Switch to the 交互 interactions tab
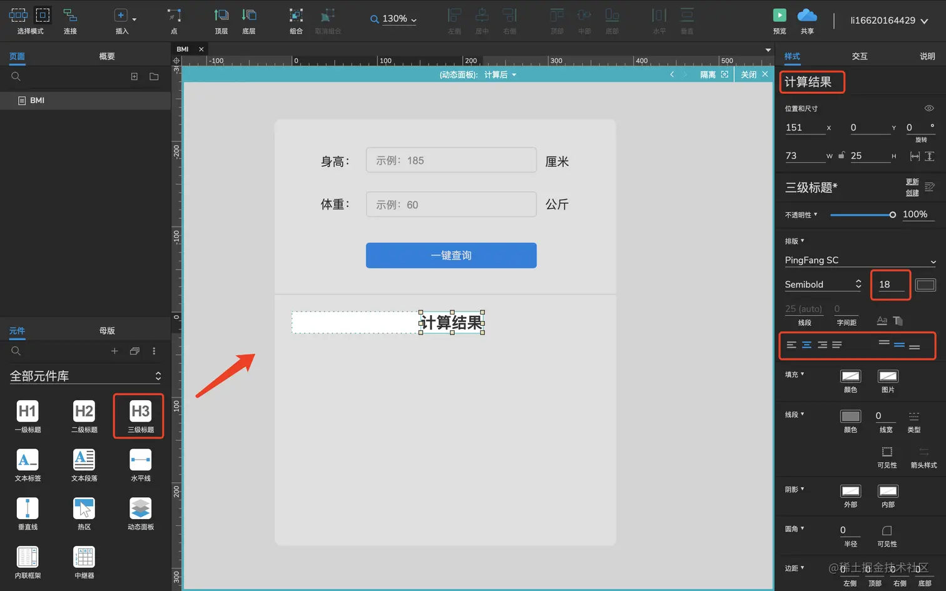This screenshot has width=946, height=591. click(860, 56)
